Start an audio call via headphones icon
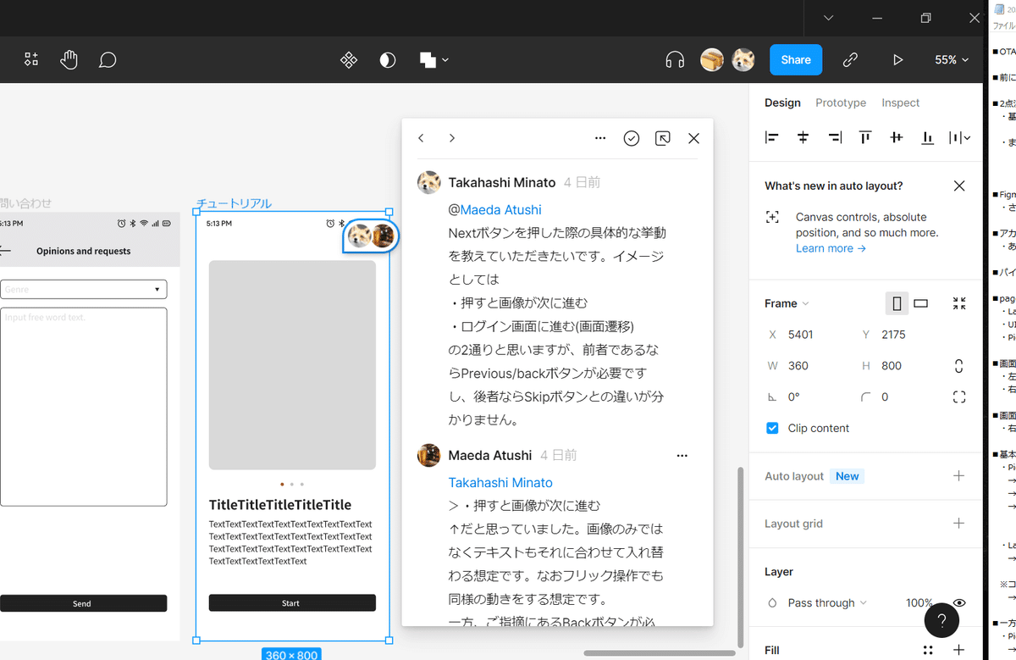 point(674,59)
